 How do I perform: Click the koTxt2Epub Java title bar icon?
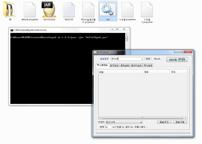coord(95,52)
